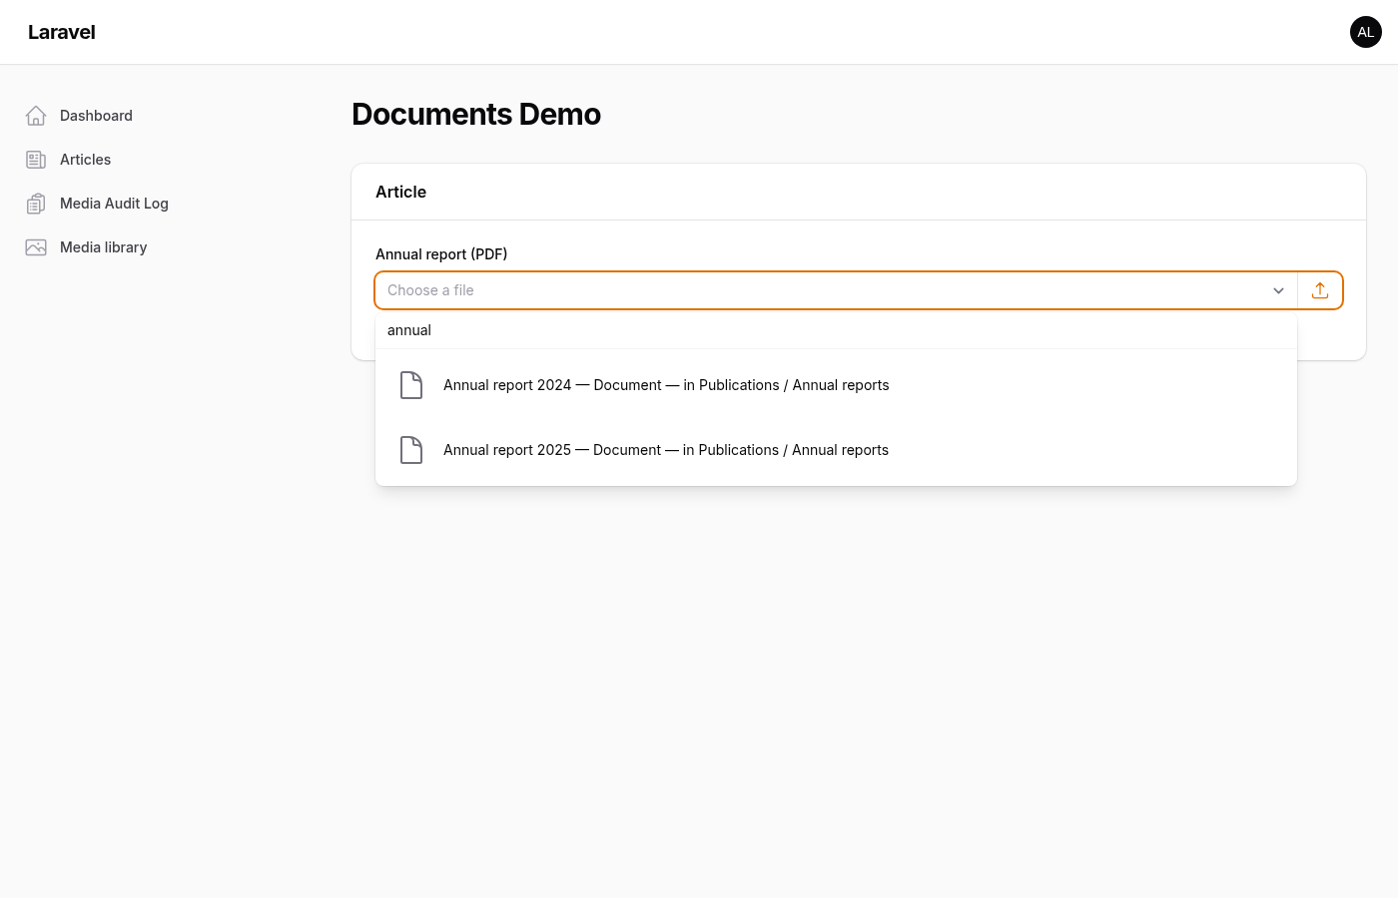
Task: Click the upload file icon button
Action: [x=1320, y=290]
